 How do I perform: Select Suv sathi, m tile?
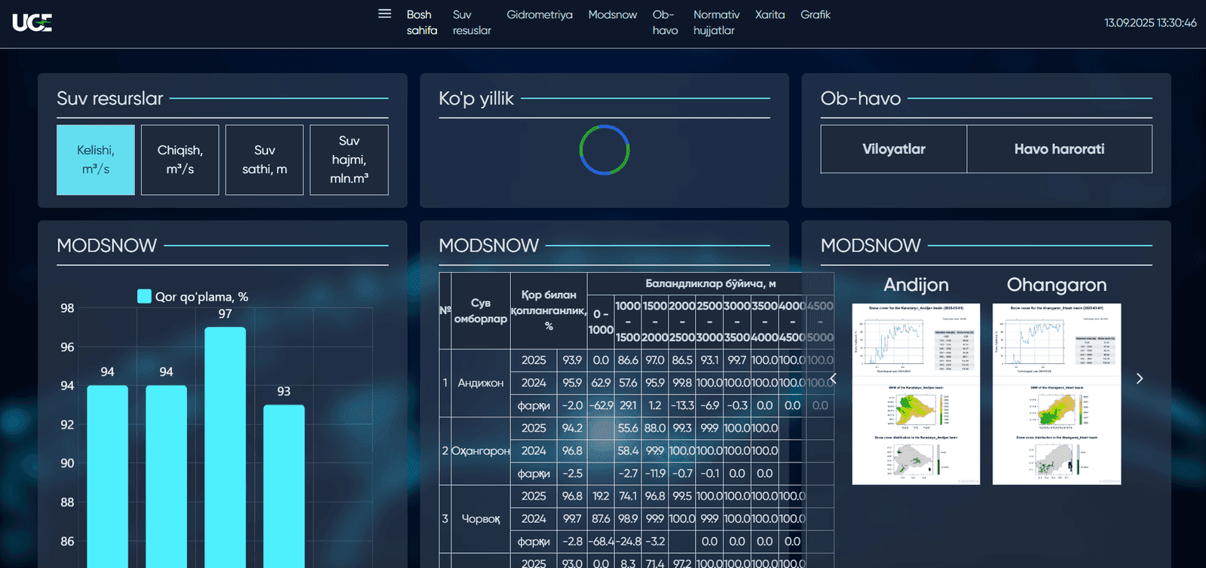click(265, 160)
